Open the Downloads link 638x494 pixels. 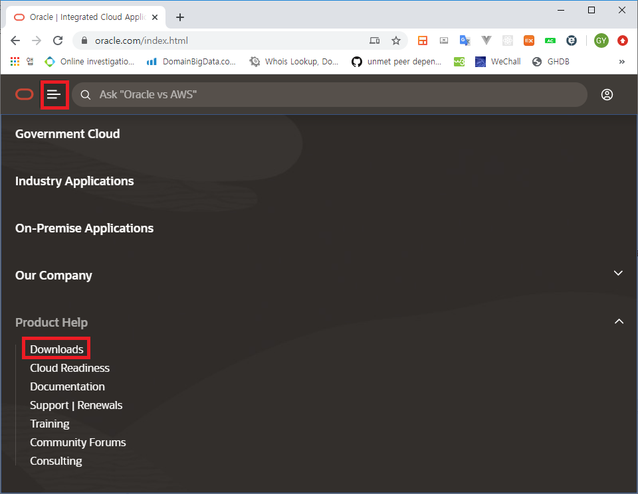point(56,349)
